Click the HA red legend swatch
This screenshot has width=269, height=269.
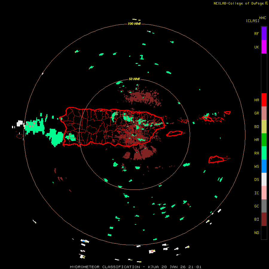tap(264, 100)
